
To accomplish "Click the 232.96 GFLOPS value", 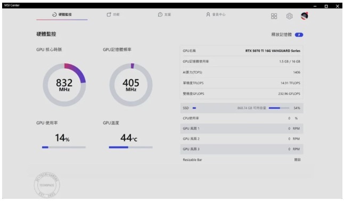I will [x=289, y=94].
